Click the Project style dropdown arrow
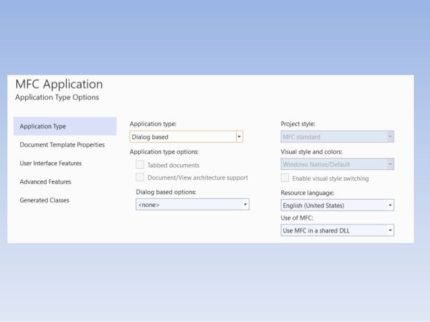 [x=390, y=136]
